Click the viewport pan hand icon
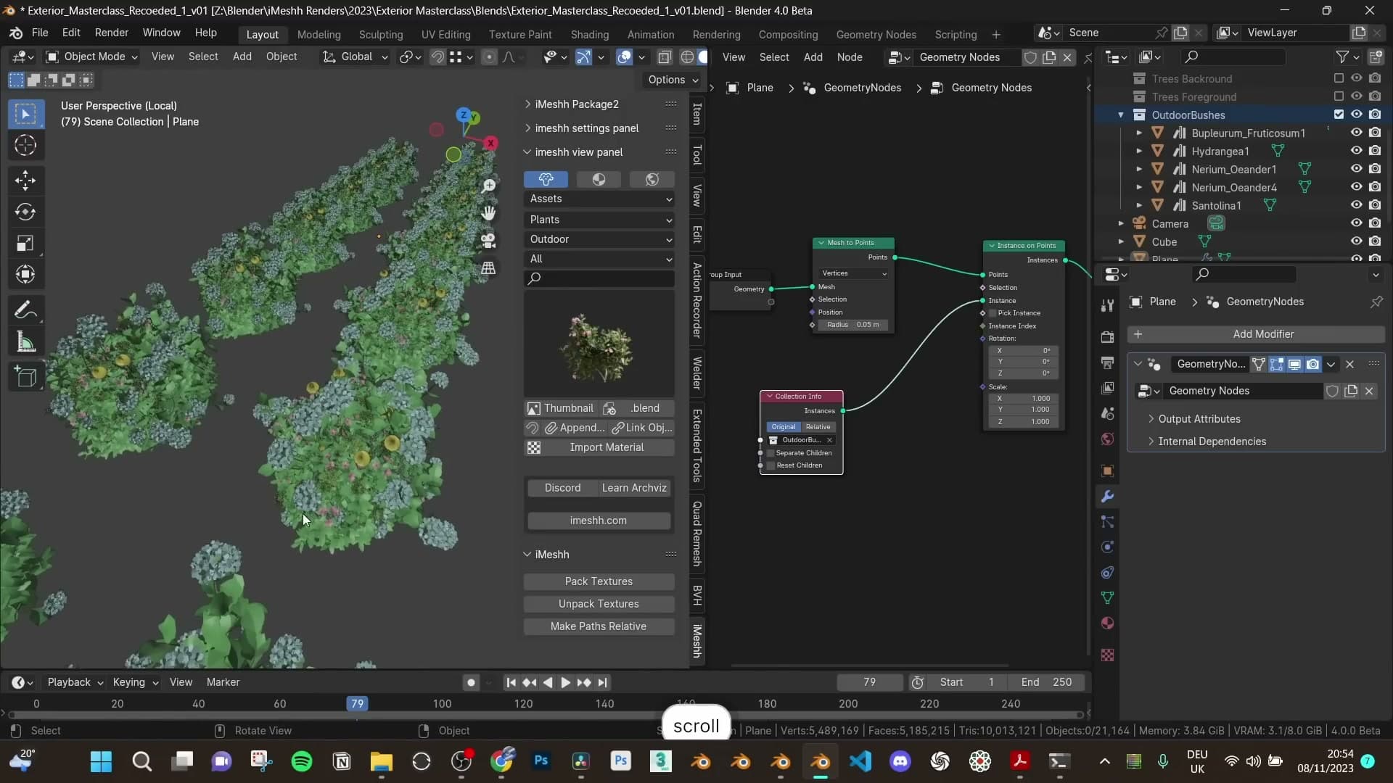This screenshot has width=1393, height=783. point(489,213)
